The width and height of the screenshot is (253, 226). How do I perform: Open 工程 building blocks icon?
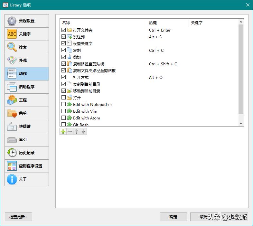pos(12,100)
